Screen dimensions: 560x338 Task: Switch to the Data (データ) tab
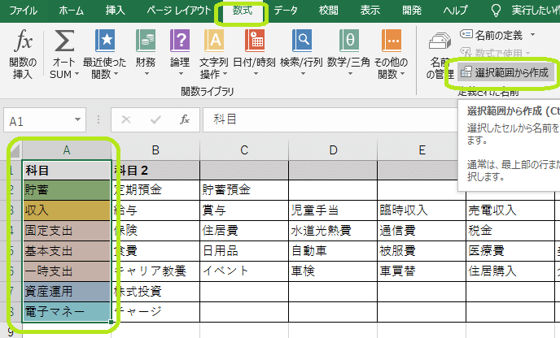pyautogui.click(x=286, y=11)
